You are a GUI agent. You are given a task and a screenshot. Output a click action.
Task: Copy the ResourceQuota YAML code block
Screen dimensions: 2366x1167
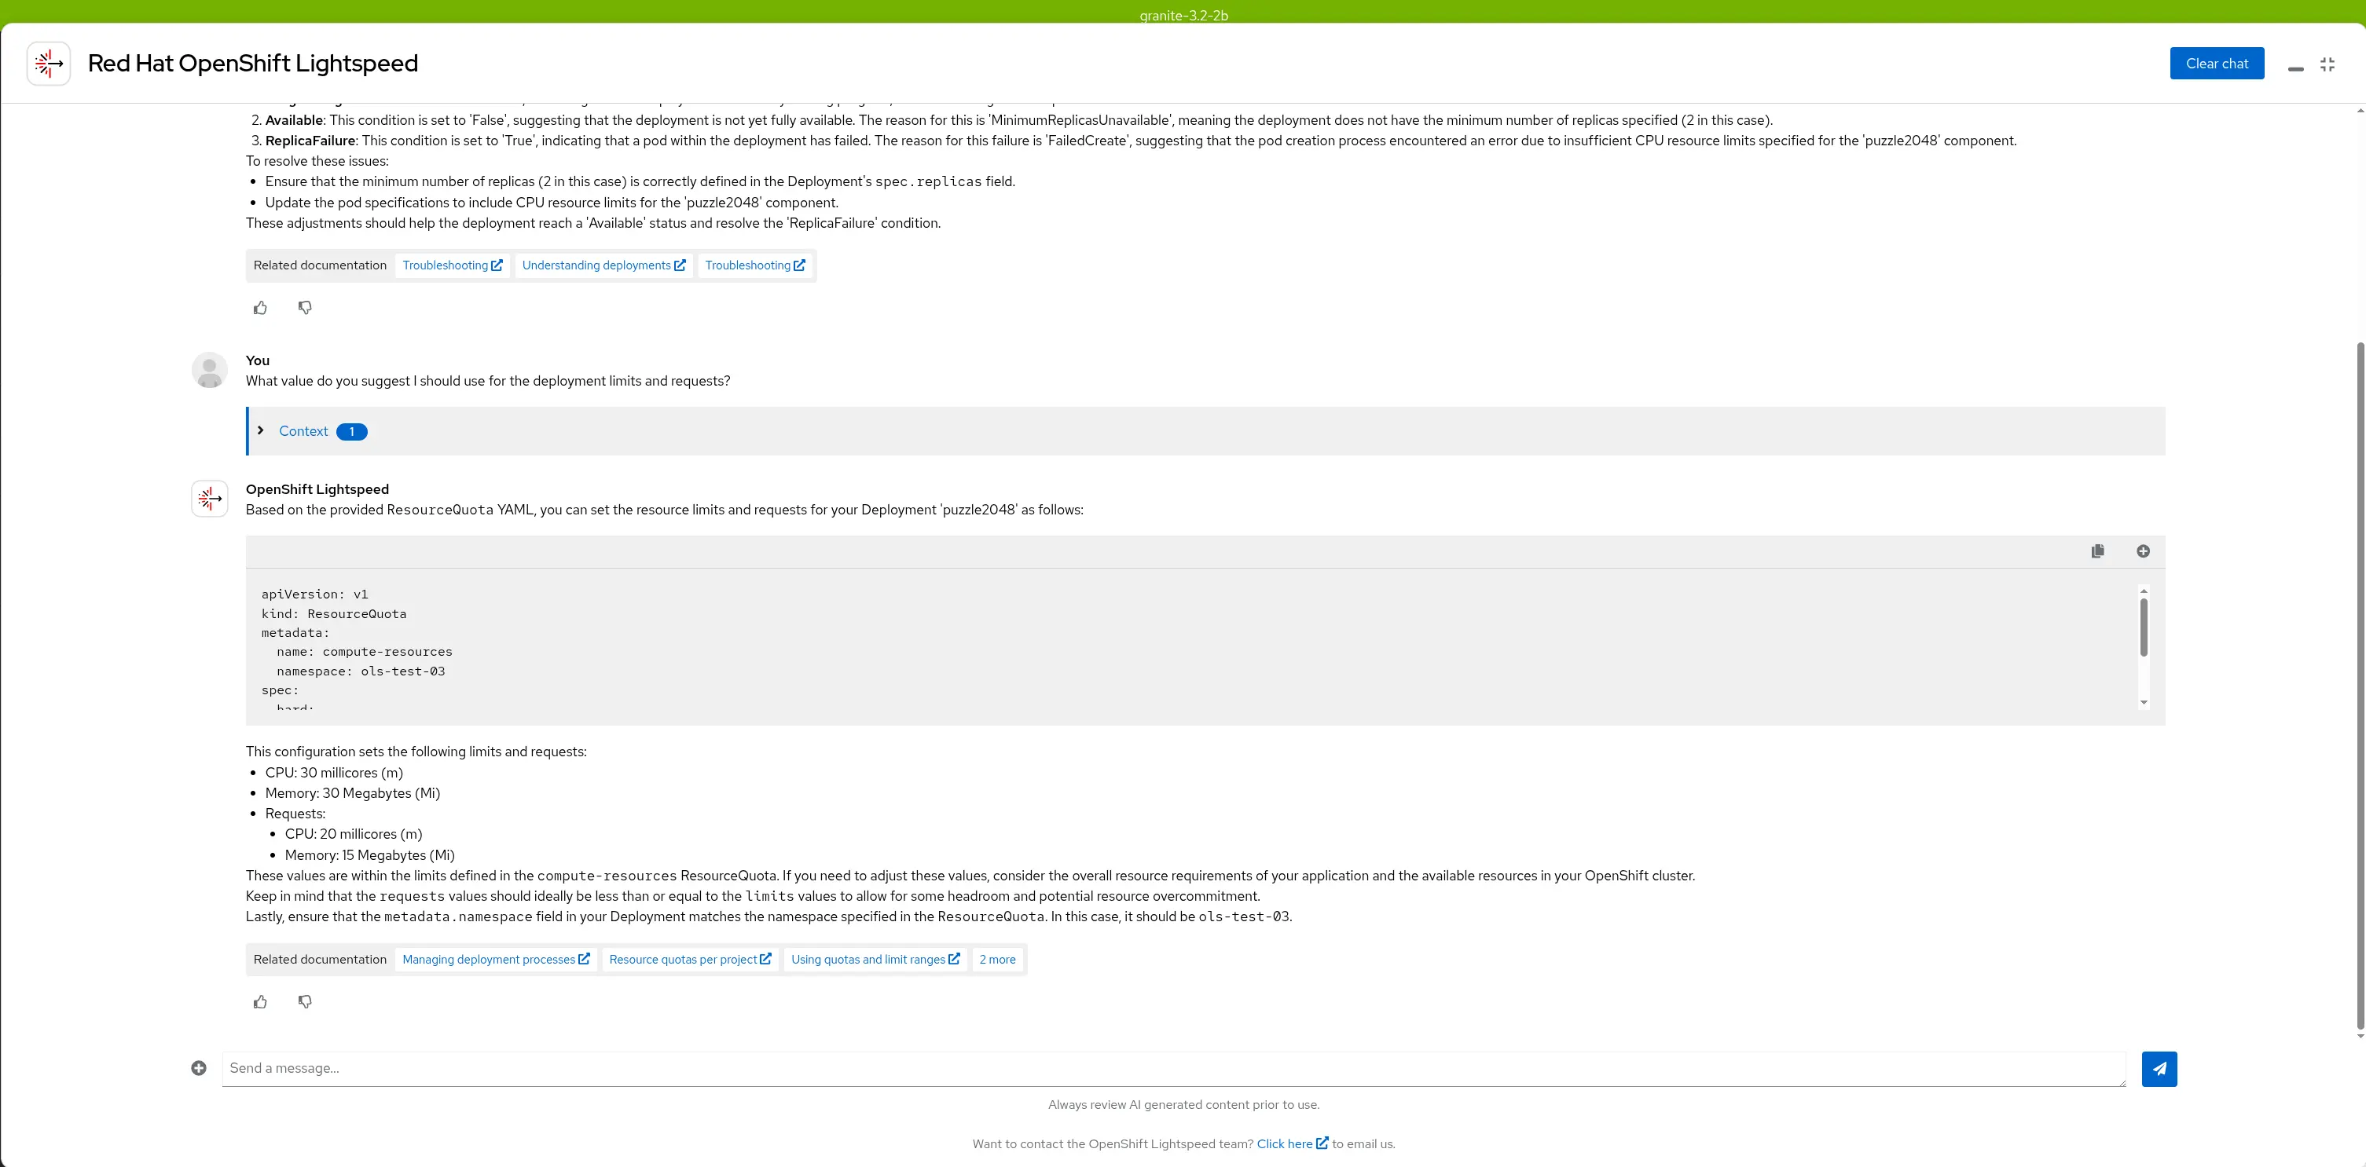point(2098,551)
